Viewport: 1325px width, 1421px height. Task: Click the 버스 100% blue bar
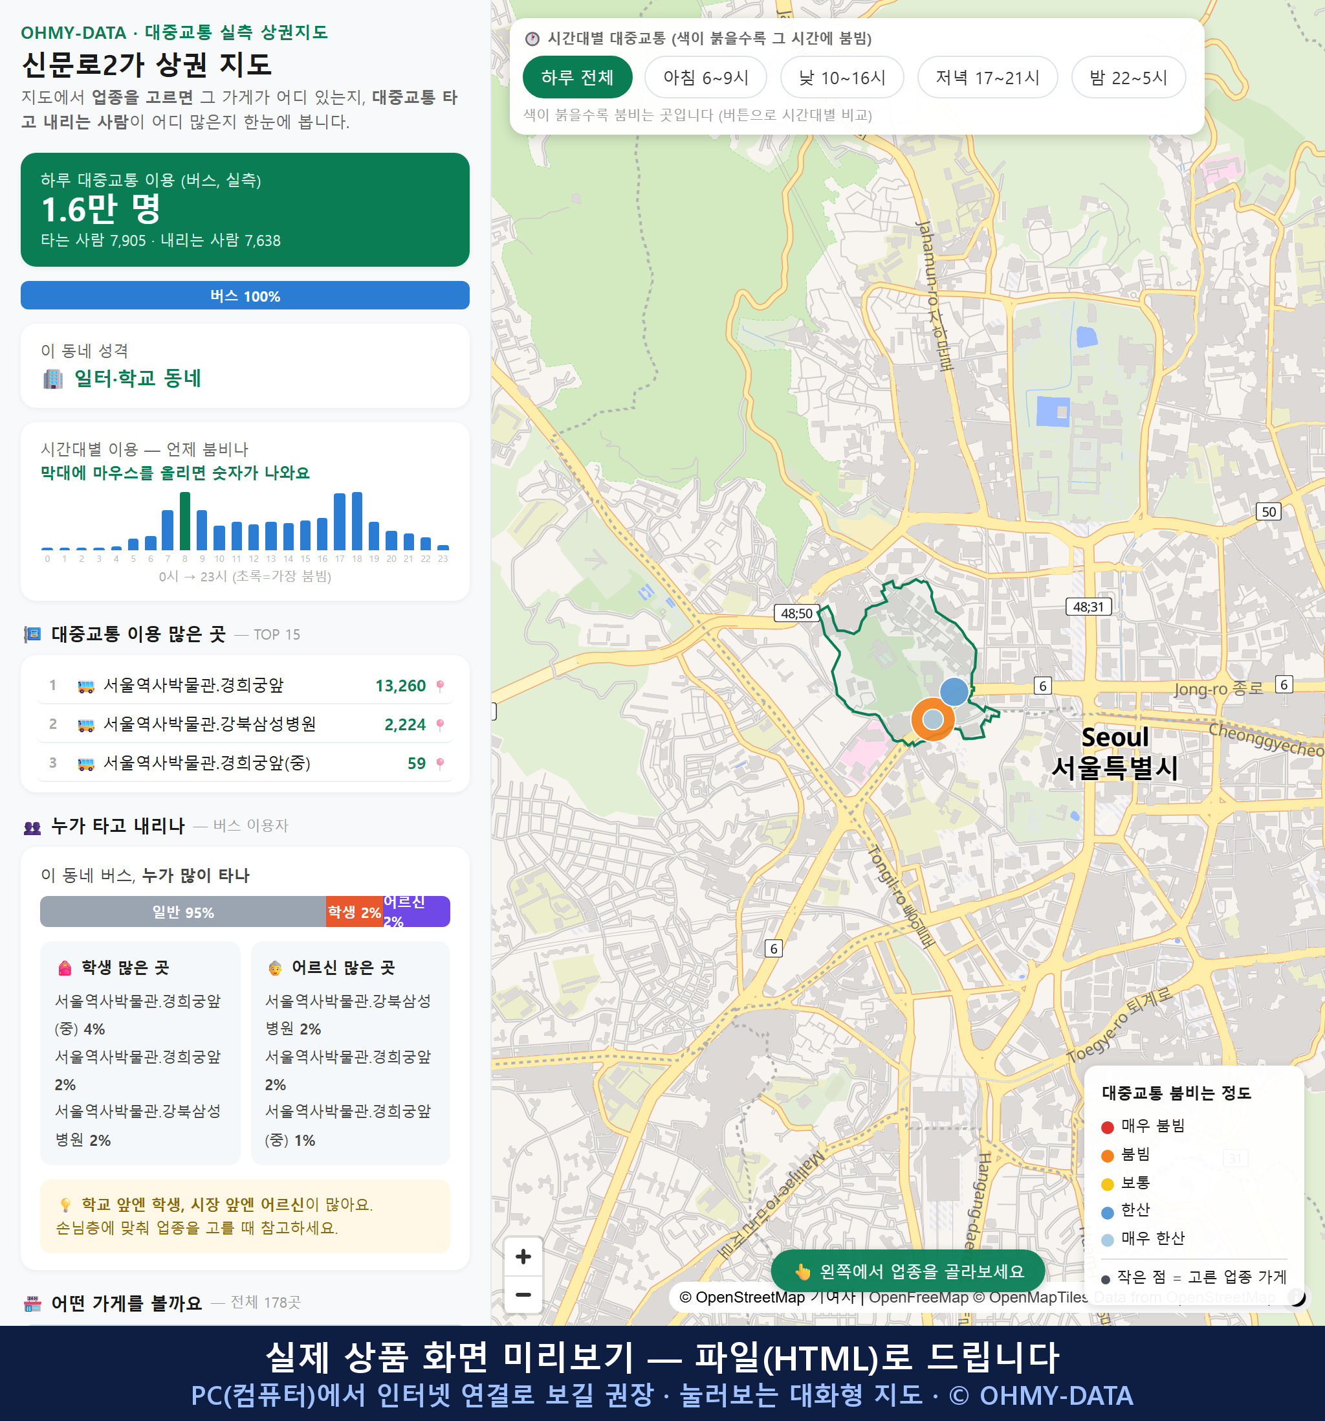tap(245, 295)
